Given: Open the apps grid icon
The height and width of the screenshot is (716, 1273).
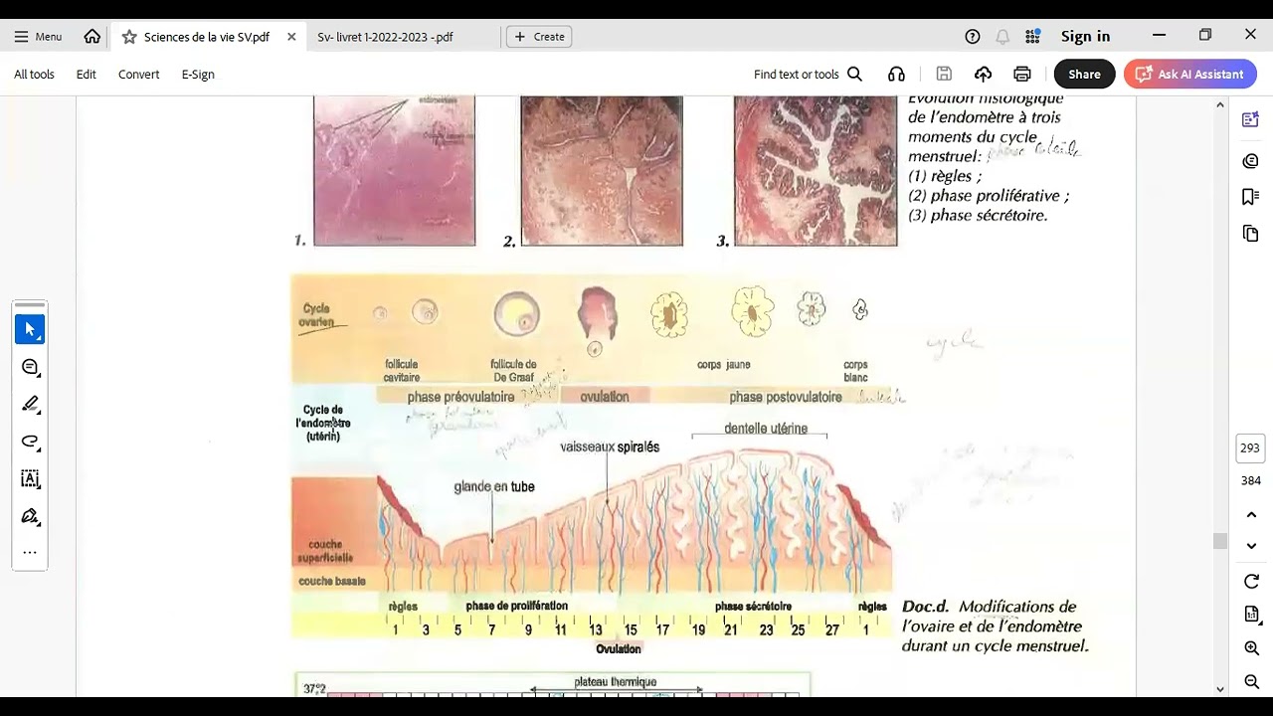Looking at the screenshot, I should click(1032, 37).
